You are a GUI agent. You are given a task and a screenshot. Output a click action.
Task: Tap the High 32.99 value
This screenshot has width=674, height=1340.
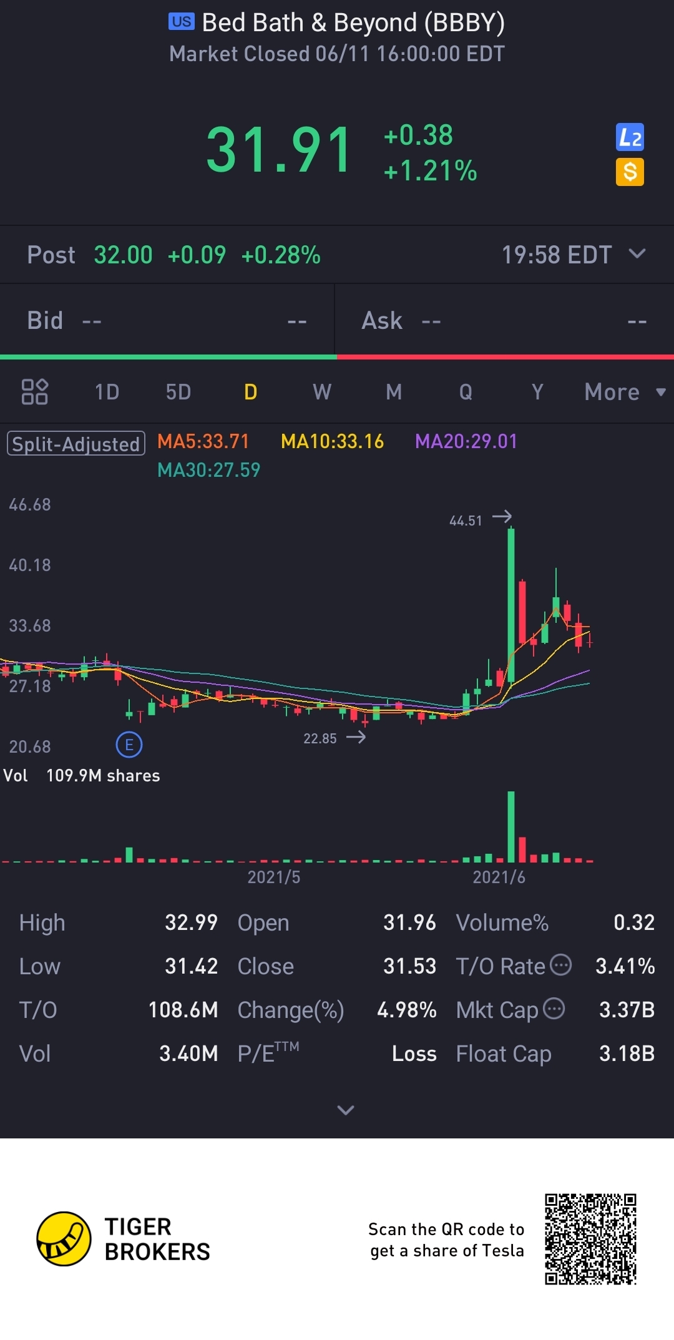coord(191,922)
